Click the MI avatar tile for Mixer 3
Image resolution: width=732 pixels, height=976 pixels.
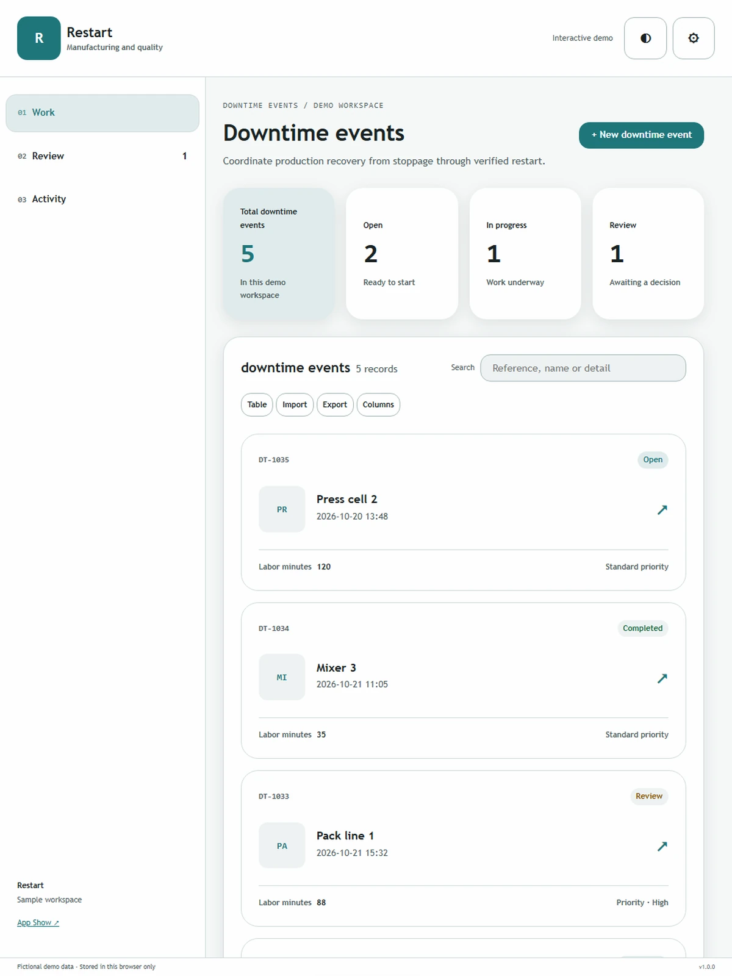(282, 677)
